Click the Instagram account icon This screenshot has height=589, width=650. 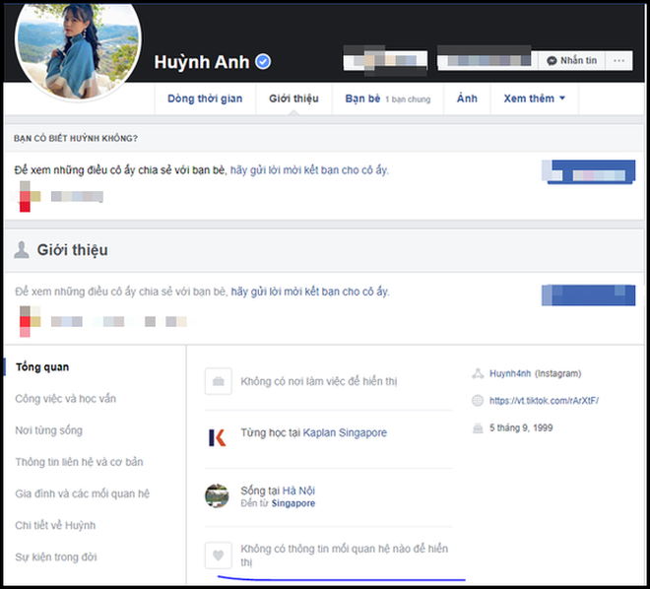pyautogui.click(x=479, y=374)
